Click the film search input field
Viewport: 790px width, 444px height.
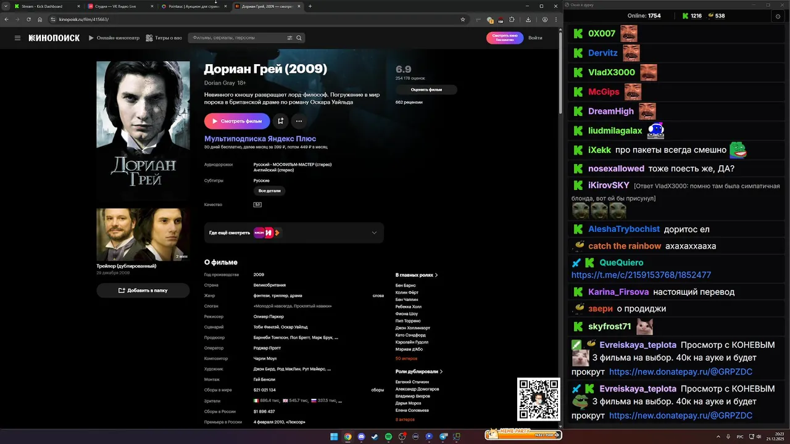[238, 38]
